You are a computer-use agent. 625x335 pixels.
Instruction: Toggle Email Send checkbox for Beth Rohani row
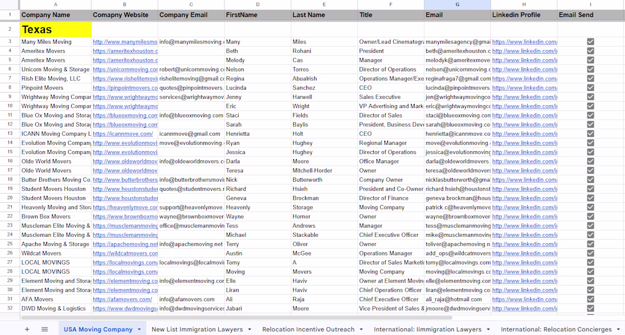590,51
